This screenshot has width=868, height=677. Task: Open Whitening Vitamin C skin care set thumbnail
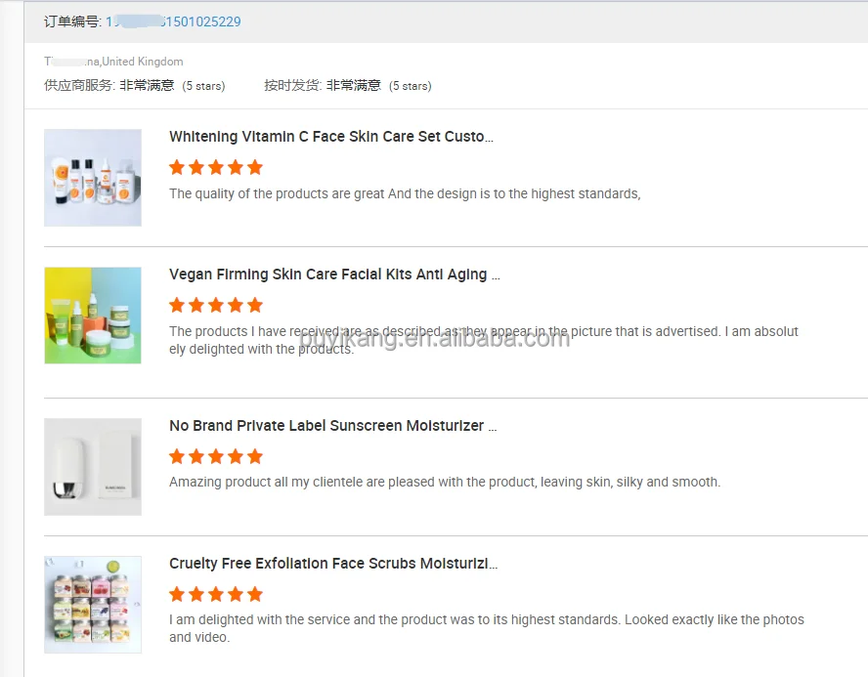tap(93, 178)
